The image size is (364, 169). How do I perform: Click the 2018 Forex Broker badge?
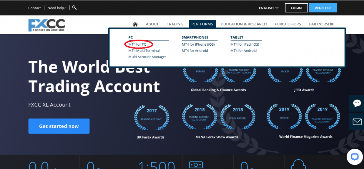click(238, 117)
